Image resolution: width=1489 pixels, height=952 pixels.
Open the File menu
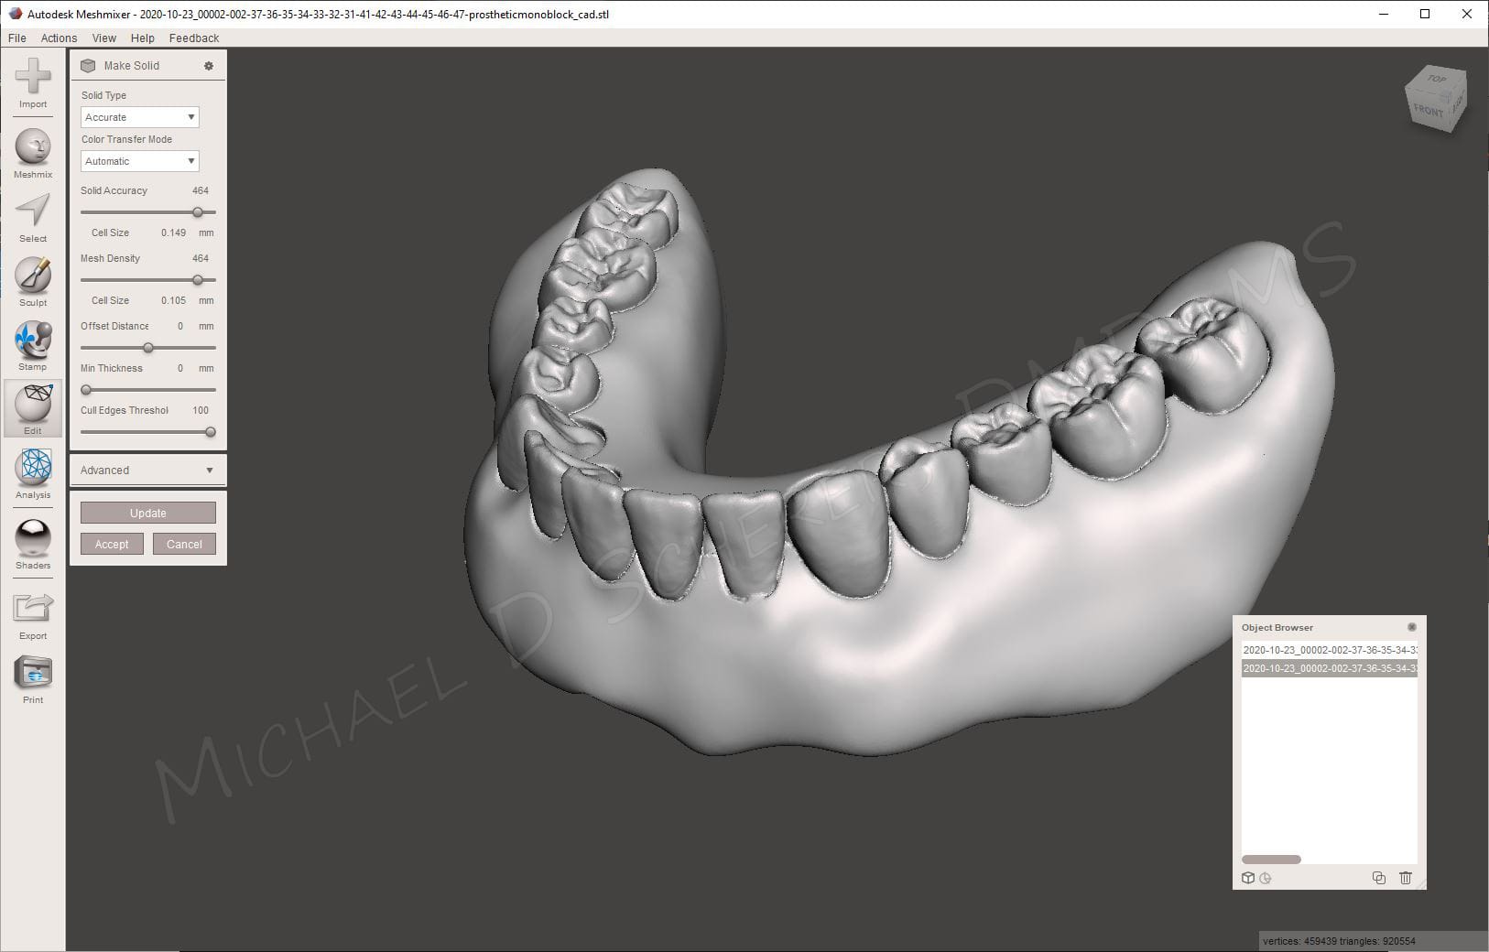click(16, 38)
